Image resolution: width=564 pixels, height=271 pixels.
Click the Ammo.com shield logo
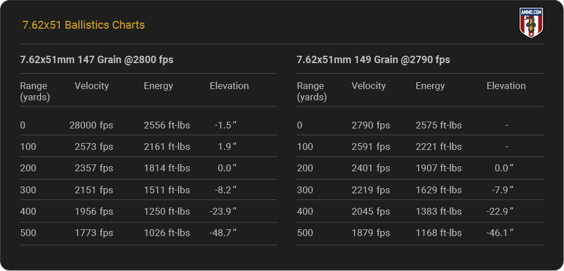pyautogui.click(x=530, y=23)
